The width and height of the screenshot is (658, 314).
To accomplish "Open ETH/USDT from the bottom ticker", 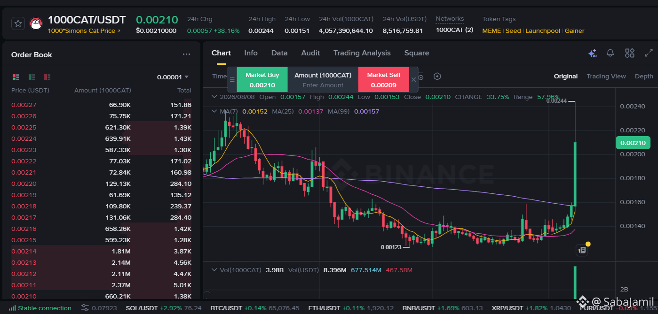I will click(x=350, y=308).
